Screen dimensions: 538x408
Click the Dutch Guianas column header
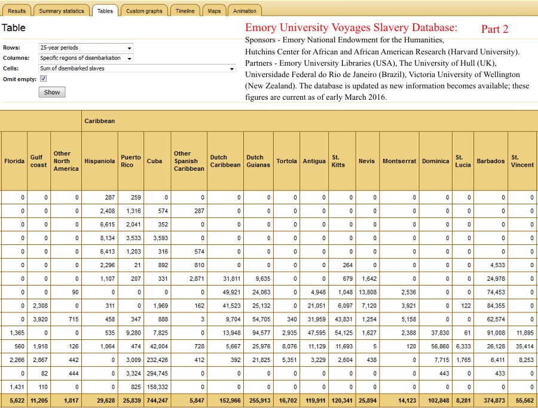258,161
